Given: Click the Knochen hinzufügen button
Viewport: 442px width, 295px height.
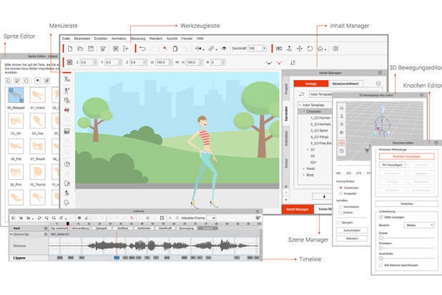Looking at the screenshot, I should (406, 156).
